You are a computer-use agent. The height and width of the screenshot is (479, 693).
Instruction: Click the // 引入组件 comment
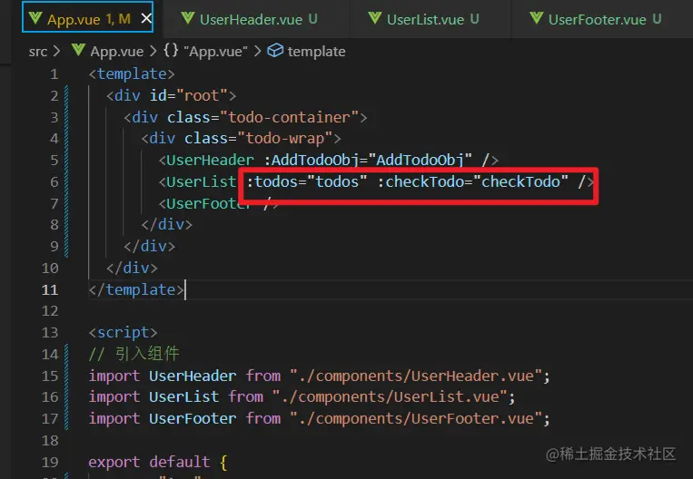134,354
